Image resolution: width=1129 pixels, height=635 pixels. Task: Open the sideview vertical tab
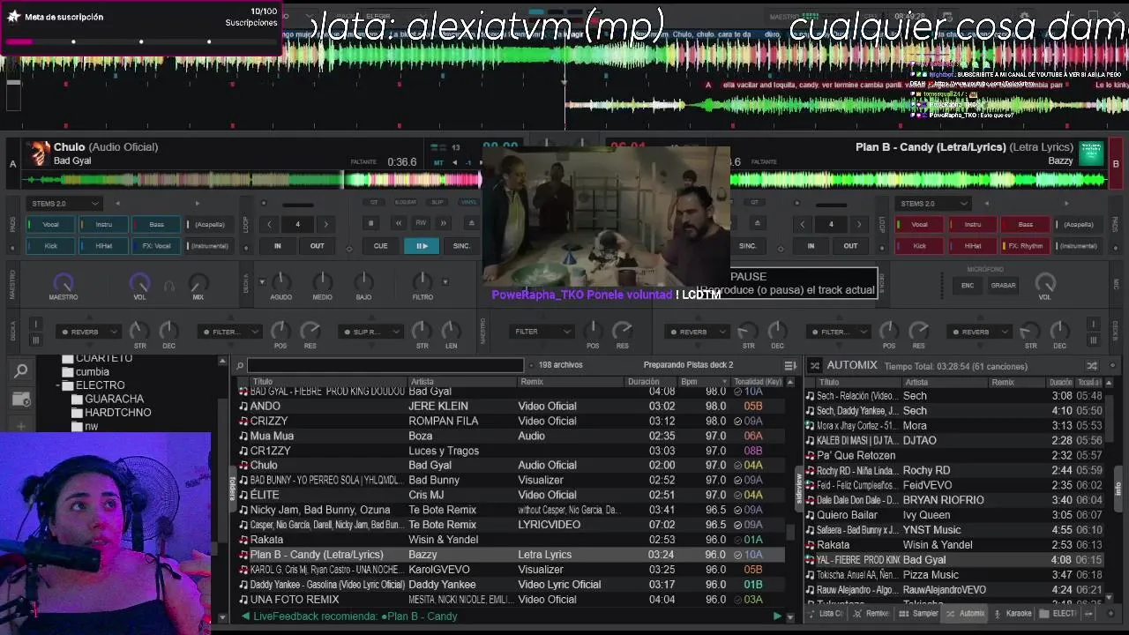(x=799, y=488)
